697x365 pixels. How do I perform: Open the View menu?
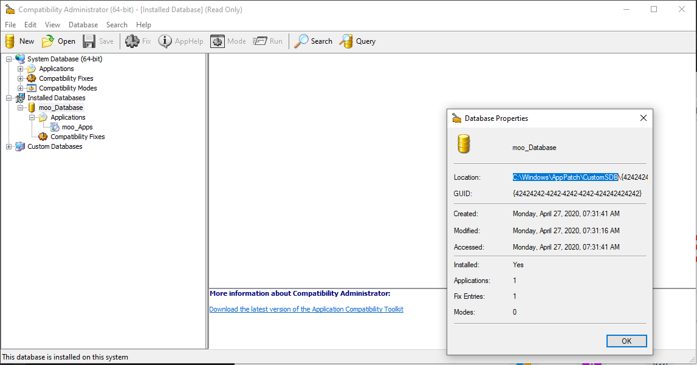[x=52, y=25]
